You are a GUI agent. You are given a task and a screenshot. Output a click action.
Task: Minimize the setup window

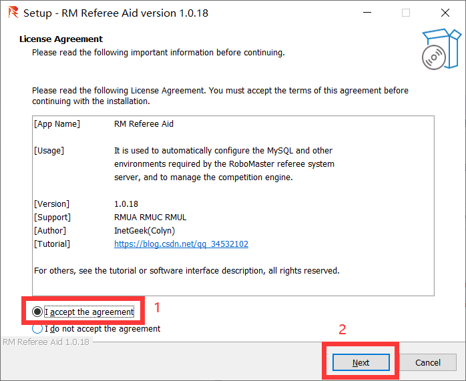point(367,13)
